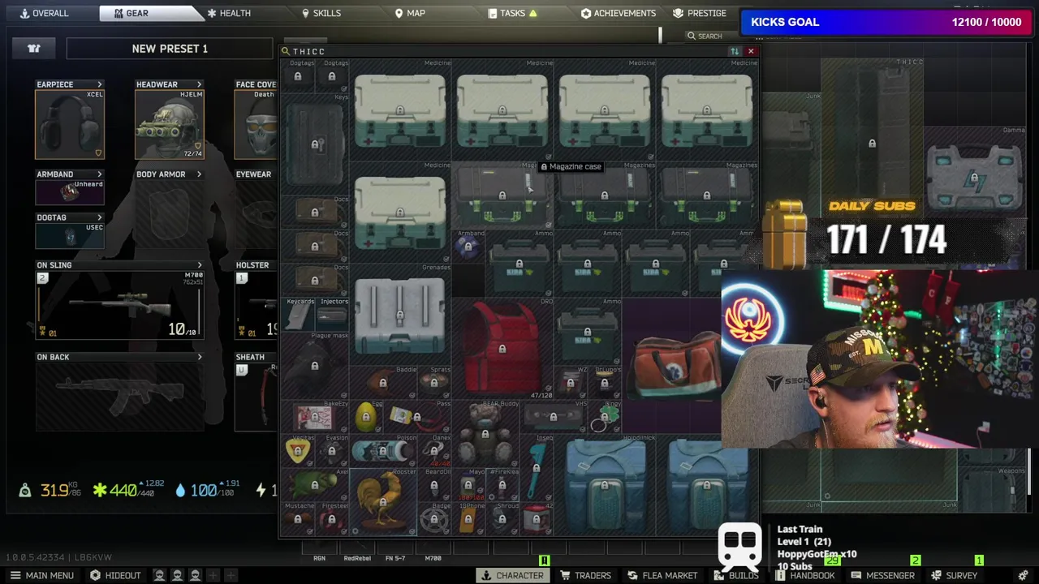This screenshot has width=1039, height=584.
Task: Switch to the HEALTH tab
Action: click(x=228, y=13)
